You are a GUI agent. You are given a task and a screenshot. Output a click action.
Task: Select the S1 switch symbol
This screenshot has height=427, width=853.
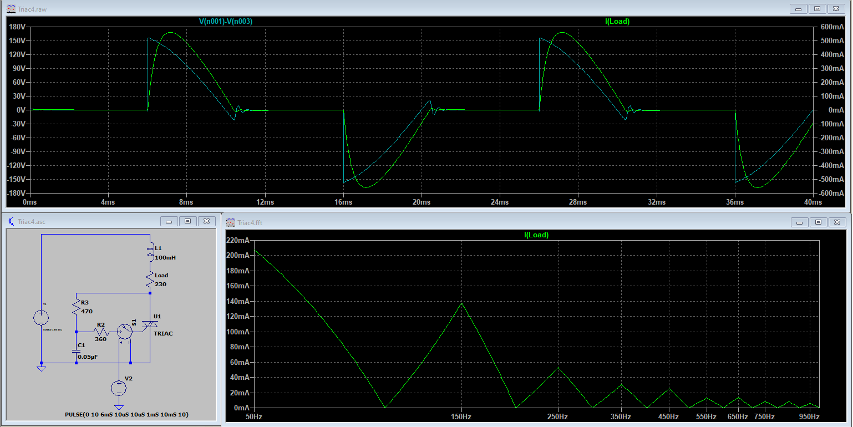point(125,332)
